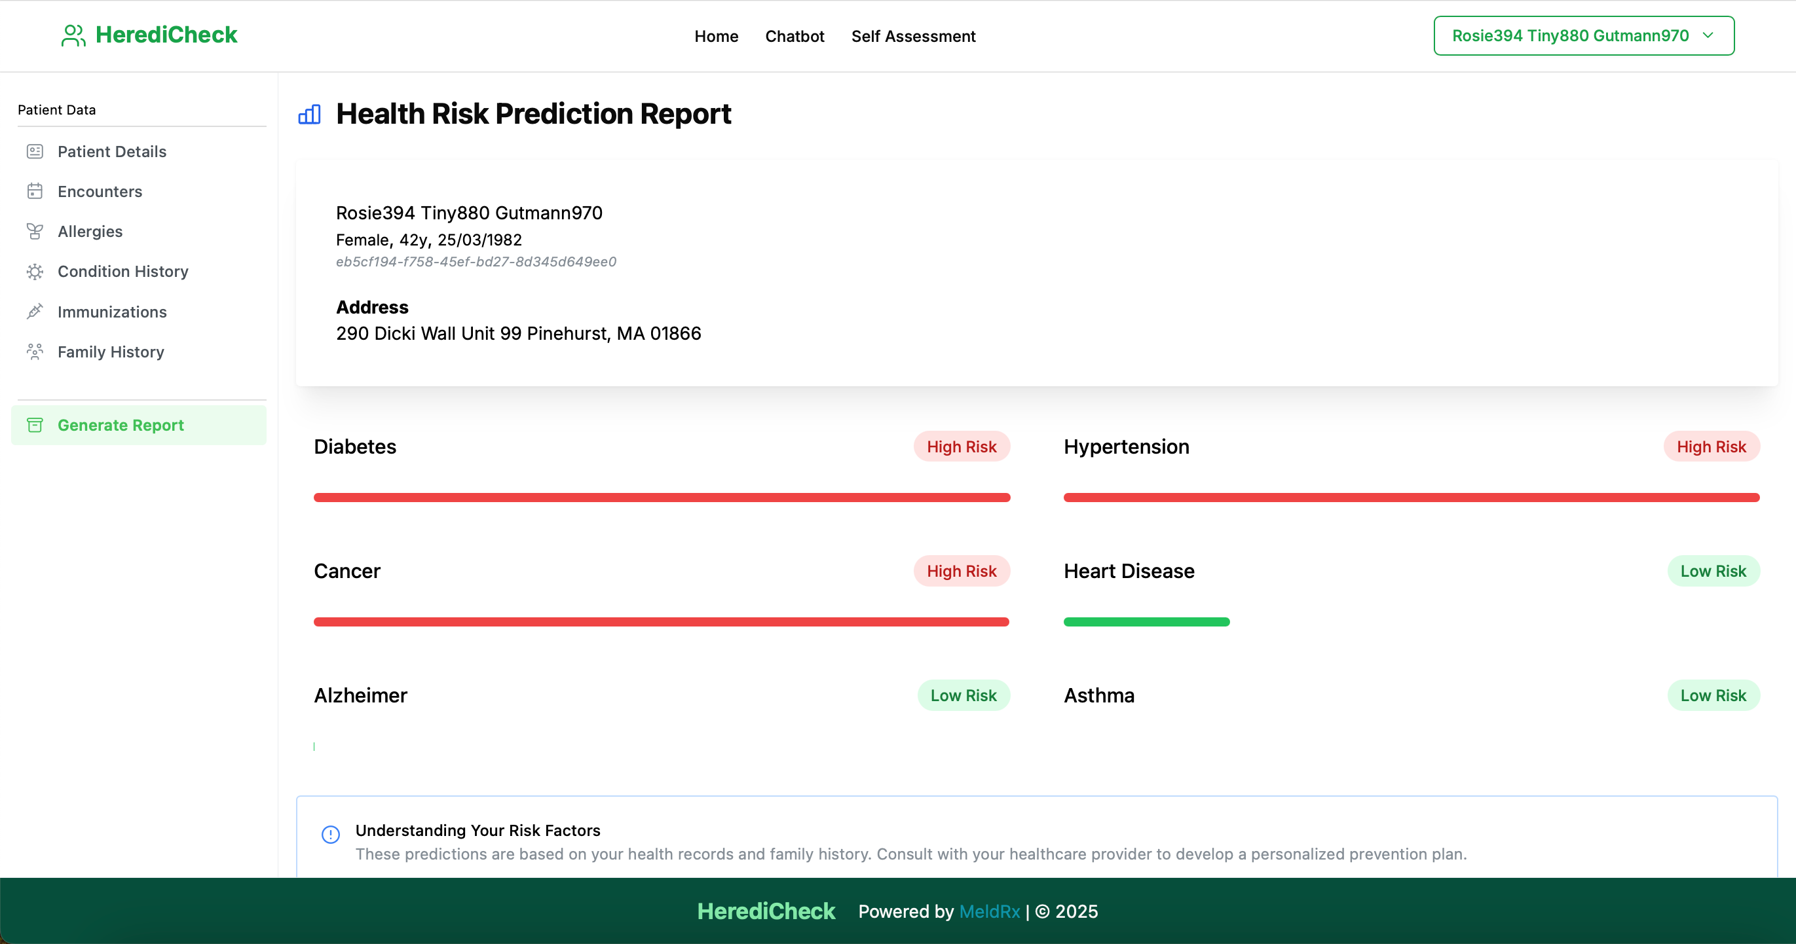Viewport: 1796px width, 944px height.
Task: Click the Diabetes High Risk badge
Action: (962, 446)
